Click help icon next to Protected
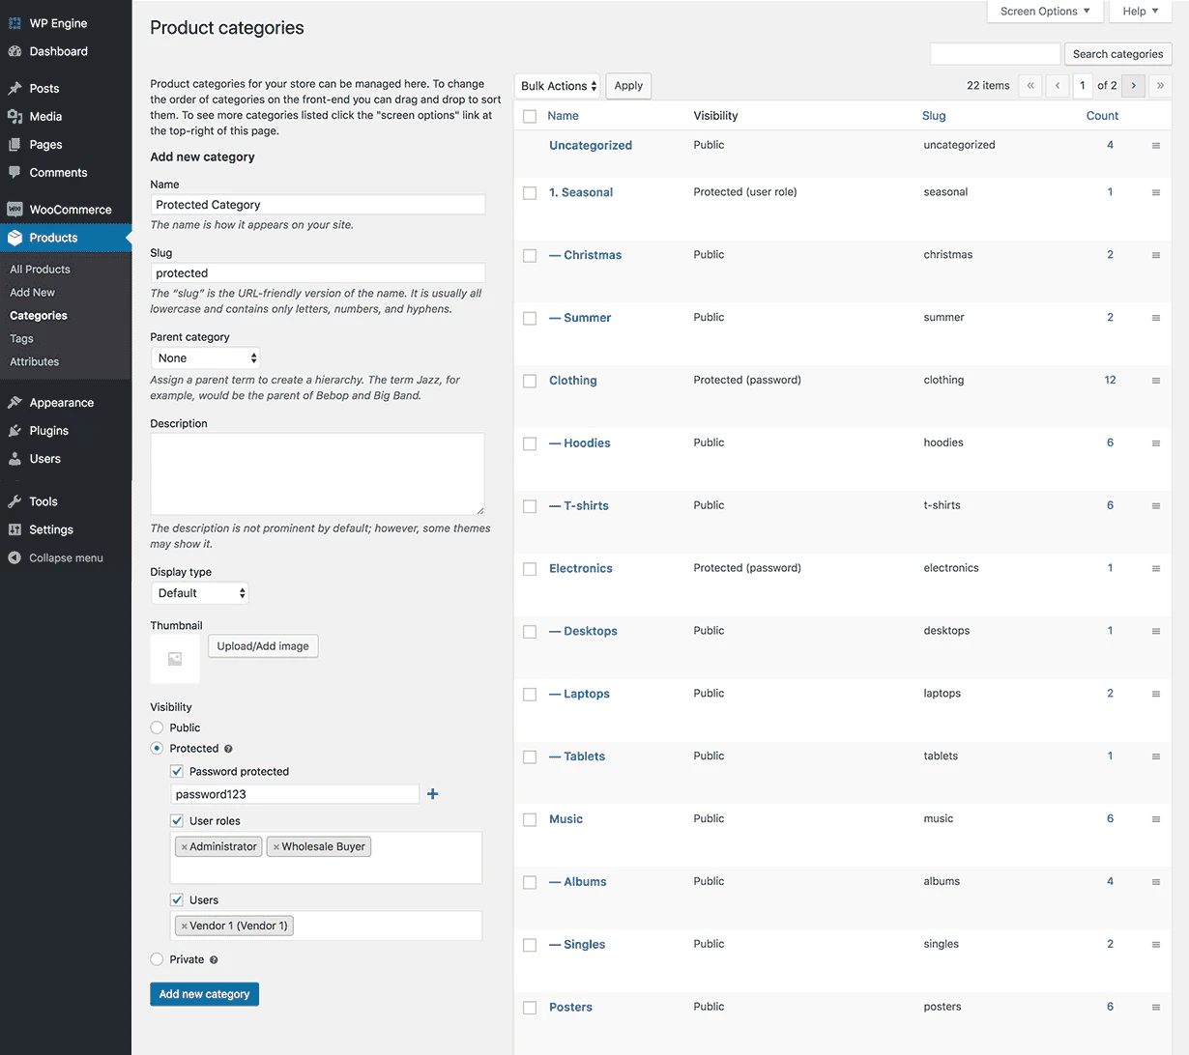Viewport: 1189px width, 1055px height. tap(228, 749)
